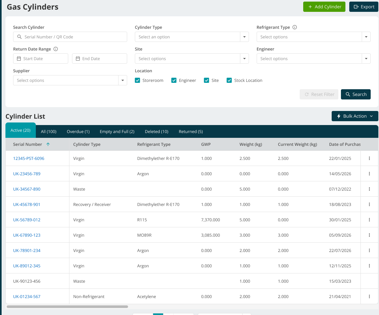
Task: Click the MO89R refrigerant cell
Action: click(144, 235)
